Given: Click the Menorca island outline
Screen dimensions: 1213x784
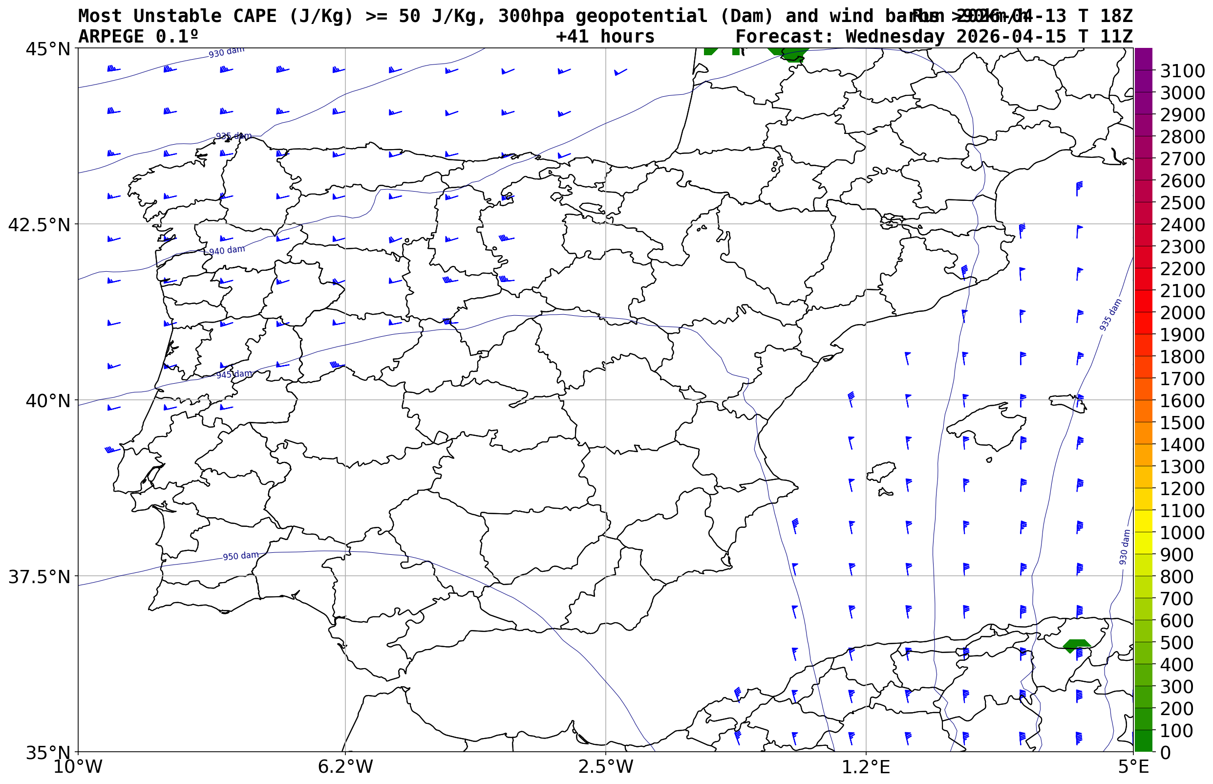Looking at the screenshot, I should point(1067,401).
